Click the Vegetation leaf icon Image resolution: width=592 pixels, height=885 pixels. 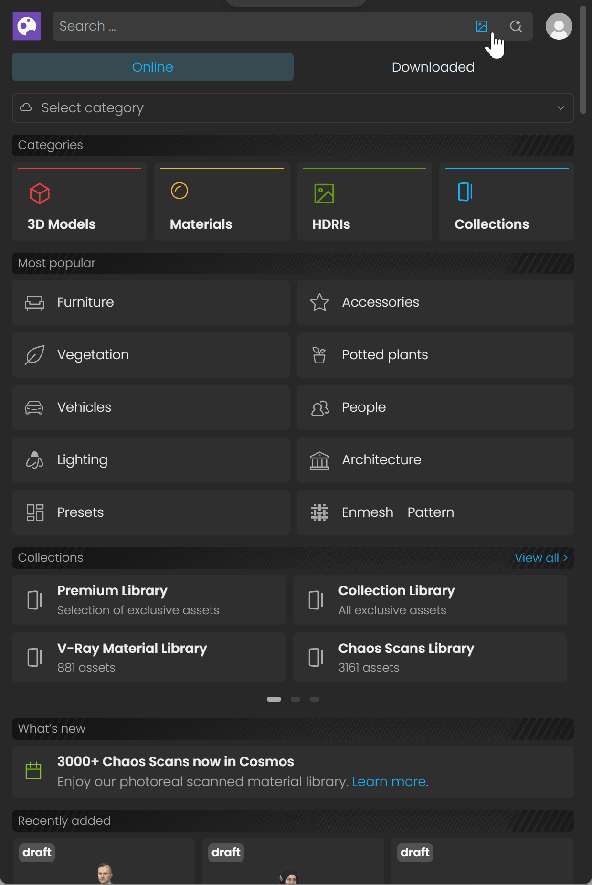pos(34,355)
